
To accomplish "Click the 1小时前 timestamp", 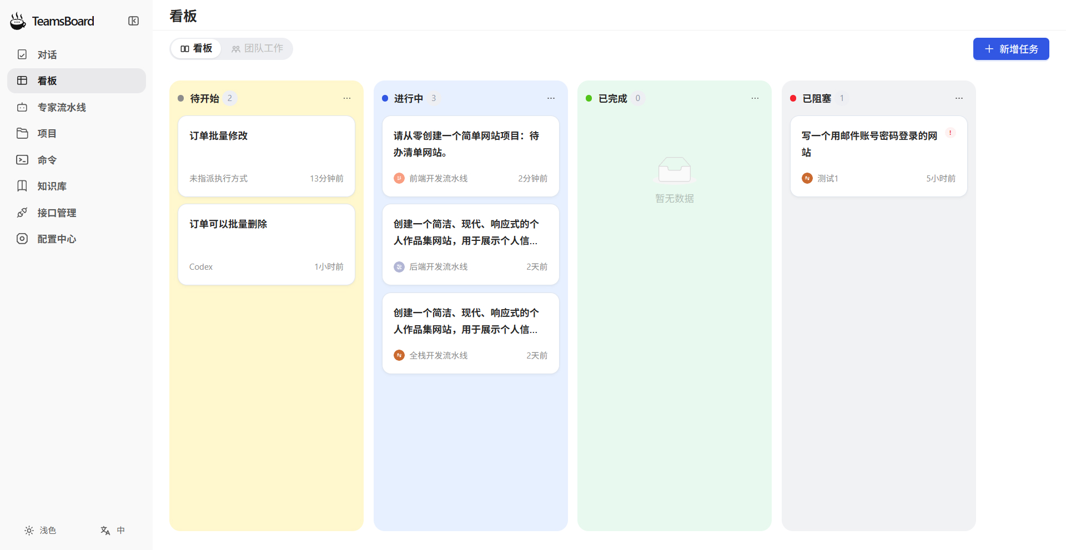I will (x=329, y=267).
